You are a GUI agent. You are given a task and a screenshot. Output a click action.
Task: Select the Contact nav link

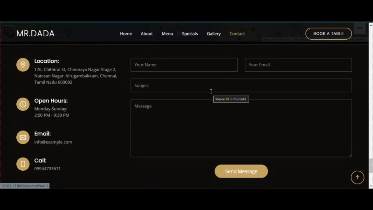(x=237, y=34)
